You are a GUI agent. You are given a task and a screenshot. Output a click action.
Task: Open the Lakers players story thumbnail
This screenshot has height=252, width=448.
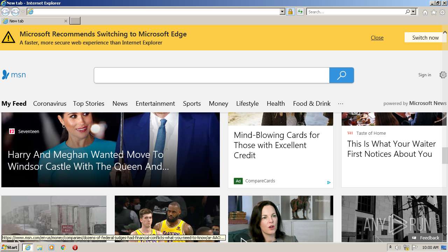point(167,219)
